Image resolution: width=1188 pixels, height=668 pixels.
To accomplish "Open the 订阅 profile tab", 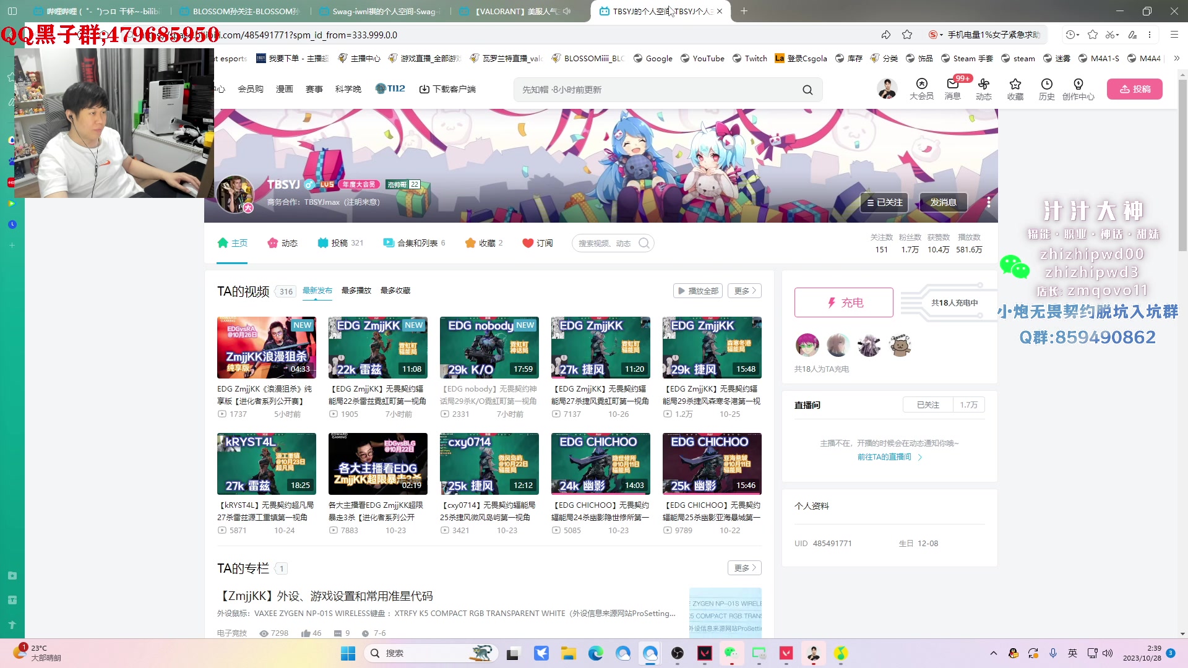I will pos(538,243).
